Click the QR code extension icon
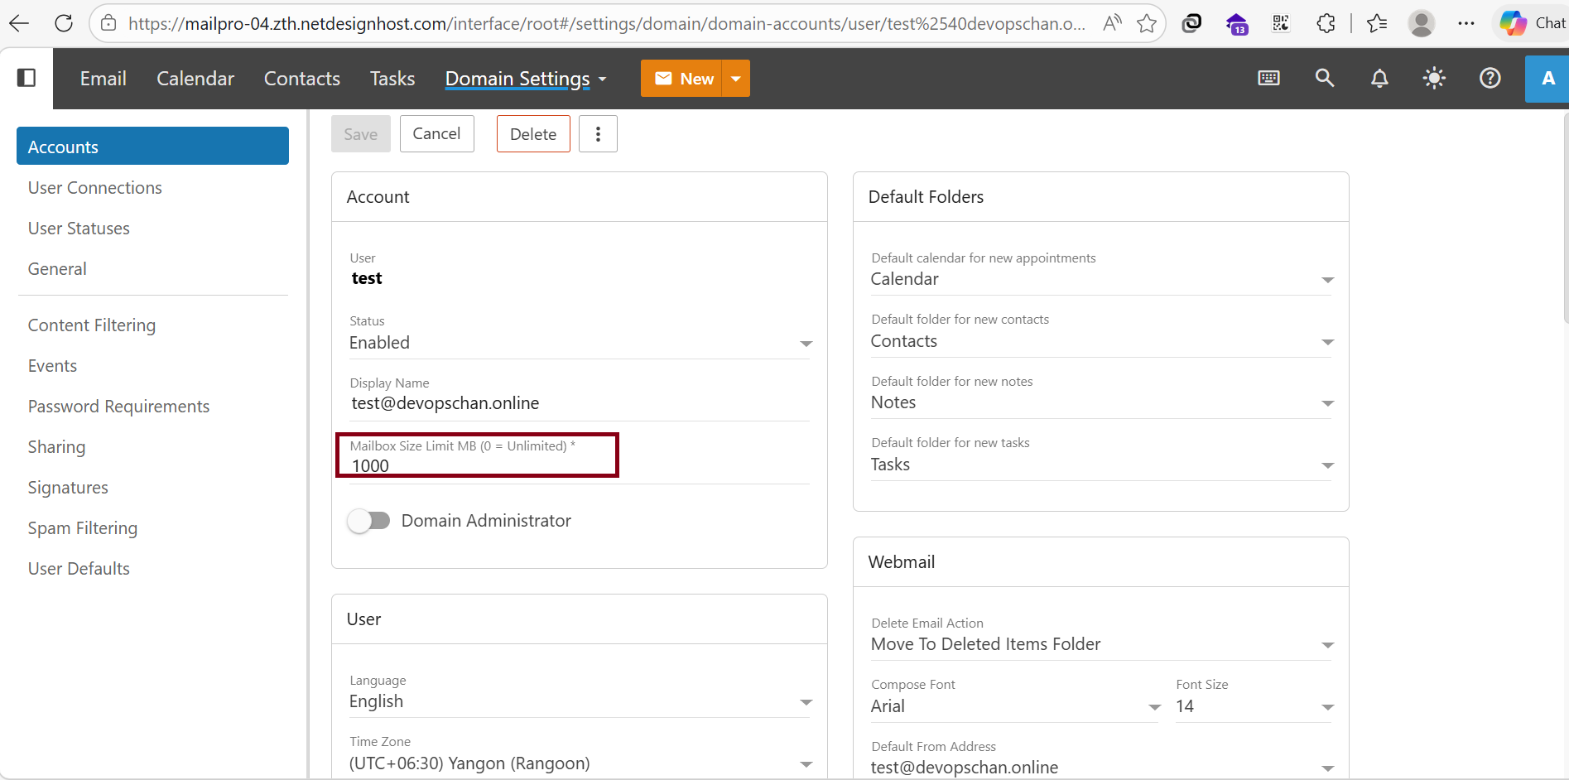 (x=1281, y=23)
